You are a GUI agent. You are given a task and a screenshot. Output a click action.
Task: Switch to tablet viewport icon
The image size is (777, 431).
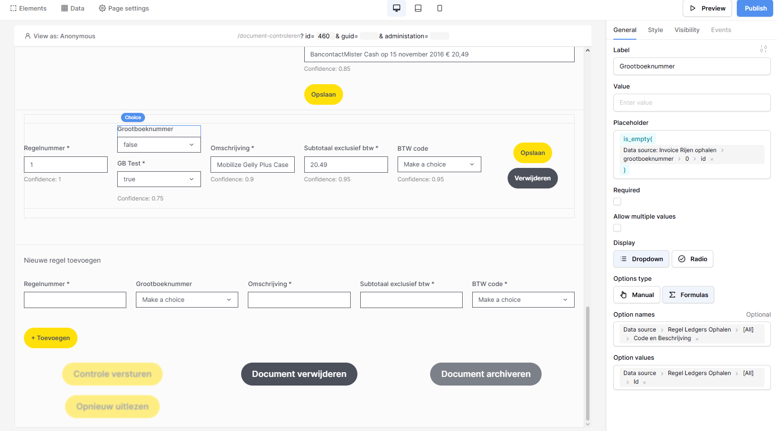pos(418,8)
